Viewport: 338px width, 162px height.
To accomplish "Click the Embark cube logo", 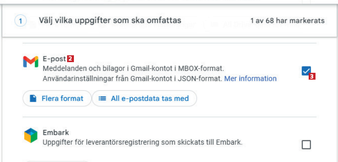I will coord(30,135).
